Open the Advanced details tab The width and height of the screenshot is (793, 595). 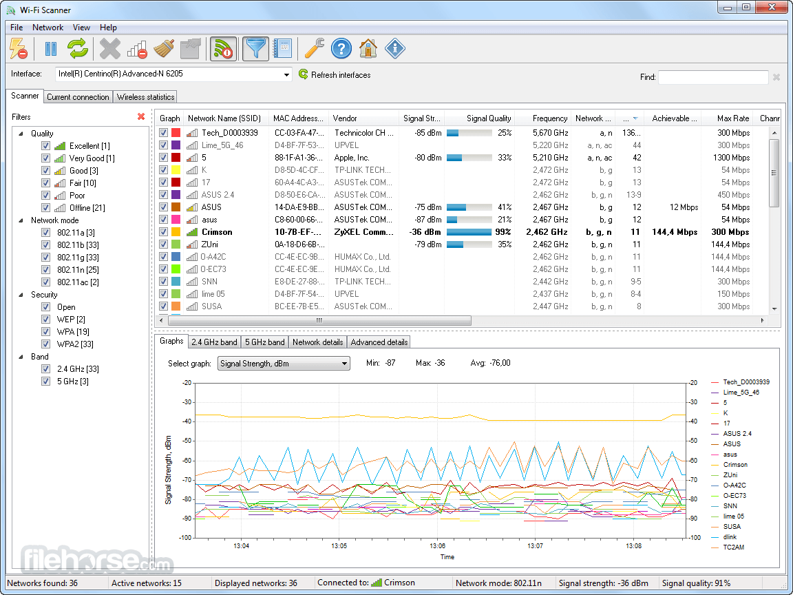click(379, 342)
